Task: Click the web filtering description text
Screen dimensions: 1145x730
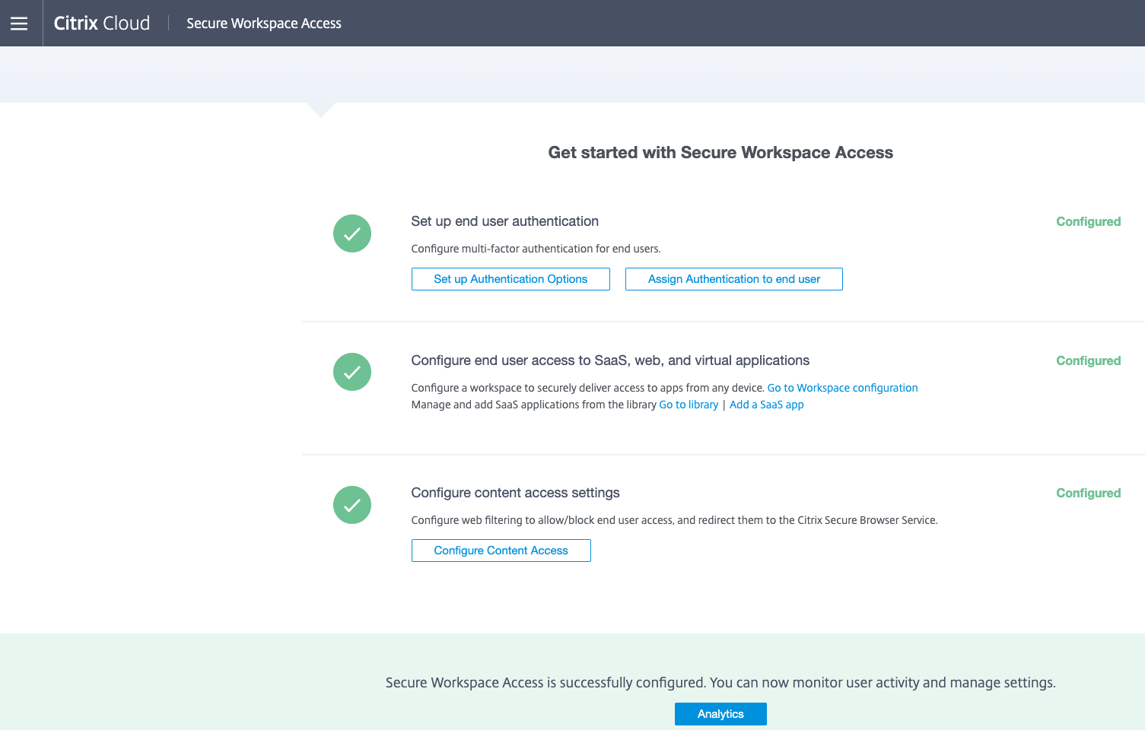Action: pyautogui.click(x=674, y=520)
